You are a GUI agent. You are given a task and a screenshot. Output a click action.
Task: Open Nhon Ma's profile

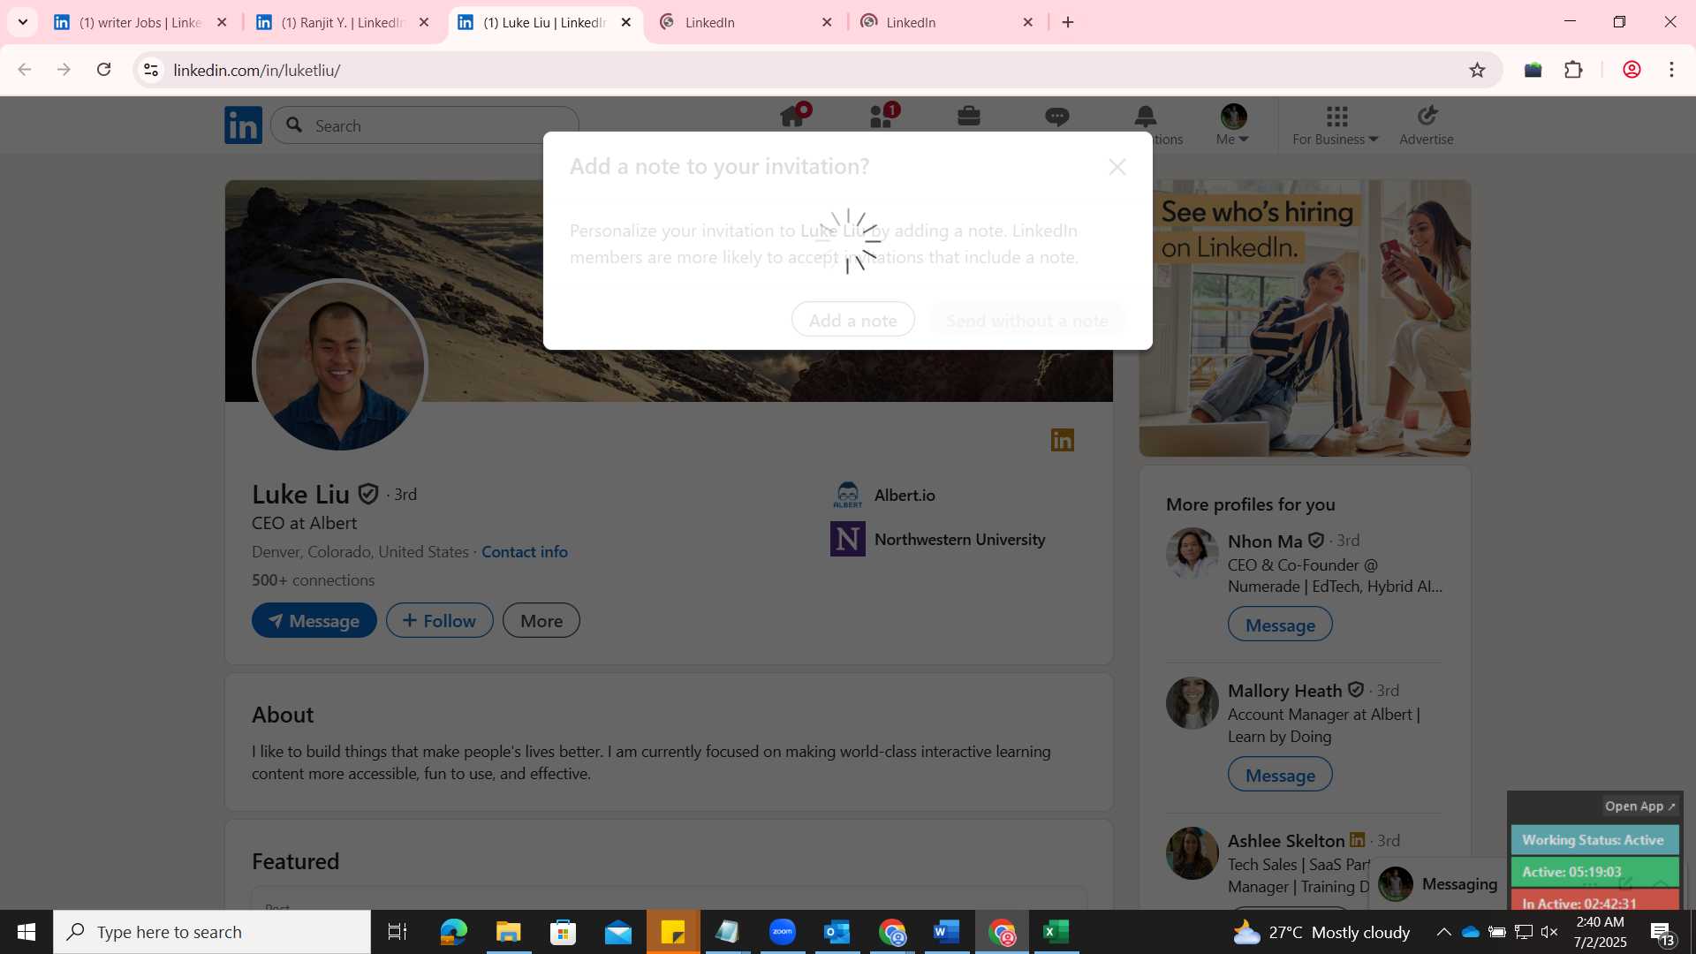point(1265,541)
